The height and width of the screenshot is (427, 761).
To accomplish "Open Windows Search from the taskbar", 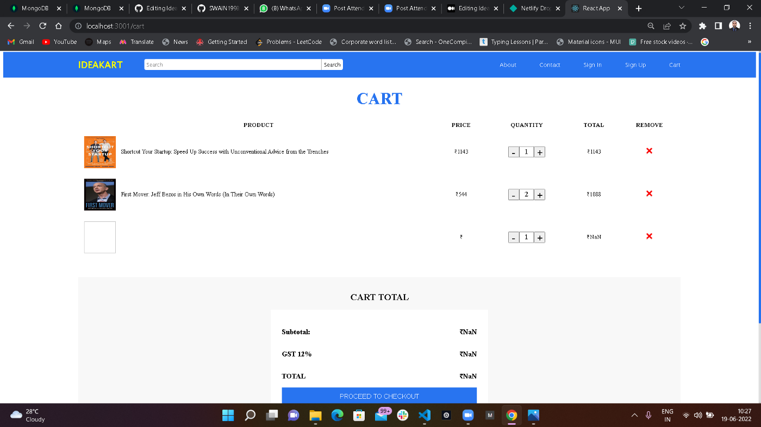I will coord(250,415).
